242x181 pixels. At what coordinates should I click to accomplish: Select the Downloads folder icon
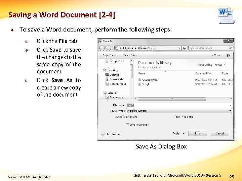coord(107,79)
